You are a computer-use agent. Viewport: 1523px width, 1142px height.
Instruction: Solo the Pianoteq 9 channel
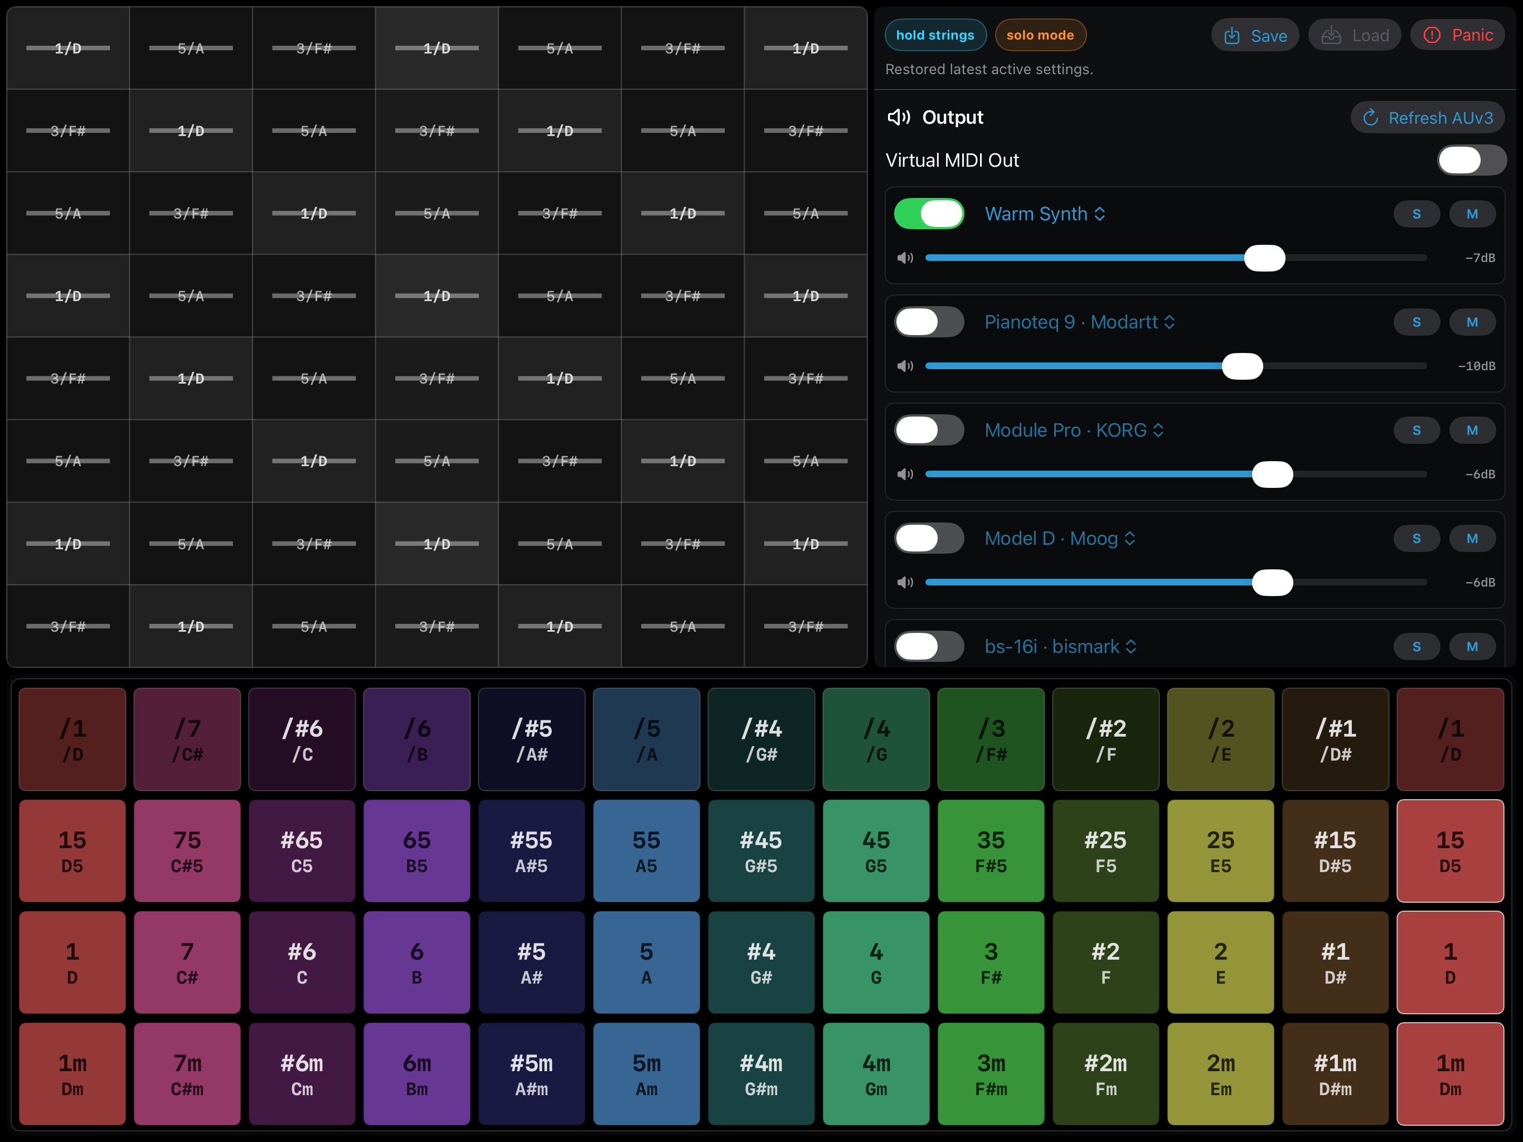(x=1417, y=322)
